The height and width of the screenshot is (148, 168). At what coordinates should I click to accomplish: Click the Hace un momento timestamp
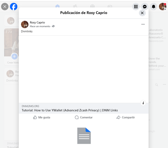pyautogui.click(x=40, y=26)
